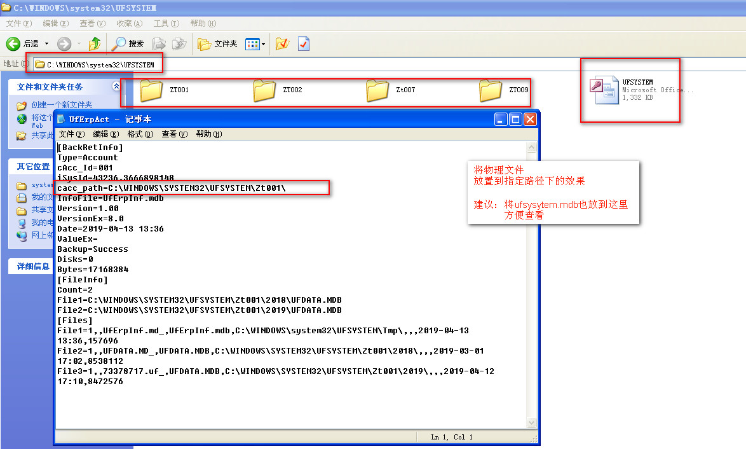Open the Views dropdown in toolbar
This screenshot has width=746, height=449.
pyautogui.click(x=255, y=44)
